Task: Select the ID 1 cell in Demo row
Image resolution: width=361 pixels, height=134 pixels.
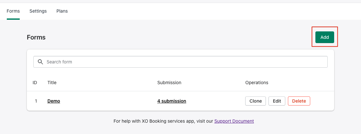Action: pyautogui.click(x=36, y=101)
